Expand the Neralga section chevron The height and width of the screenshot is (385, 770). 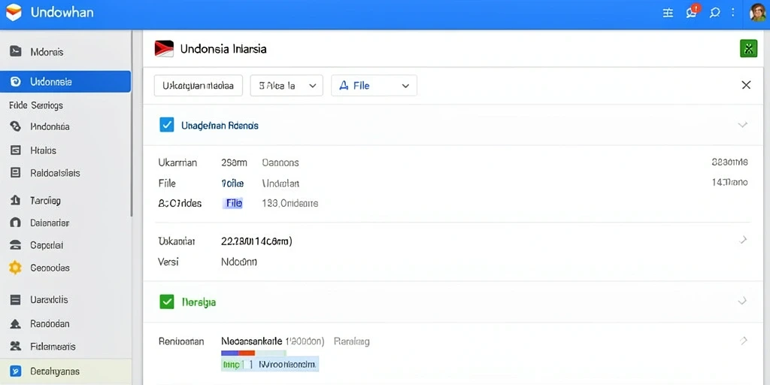pyautogui.click(x=742, y=301)
